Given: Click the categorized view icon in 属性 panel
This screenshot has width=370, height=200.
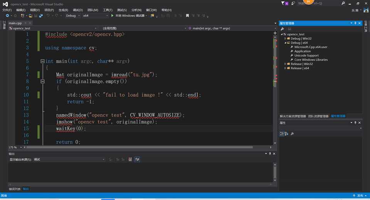Looking at the screenshot, I should click(282, 133).
